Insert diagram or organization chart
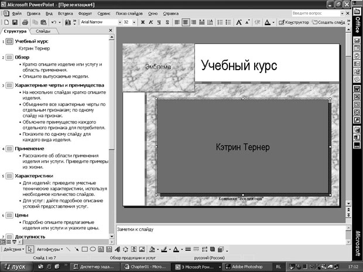Image resolution: width=363 pixels, height=272 pixels. click(x=125, y=249)
